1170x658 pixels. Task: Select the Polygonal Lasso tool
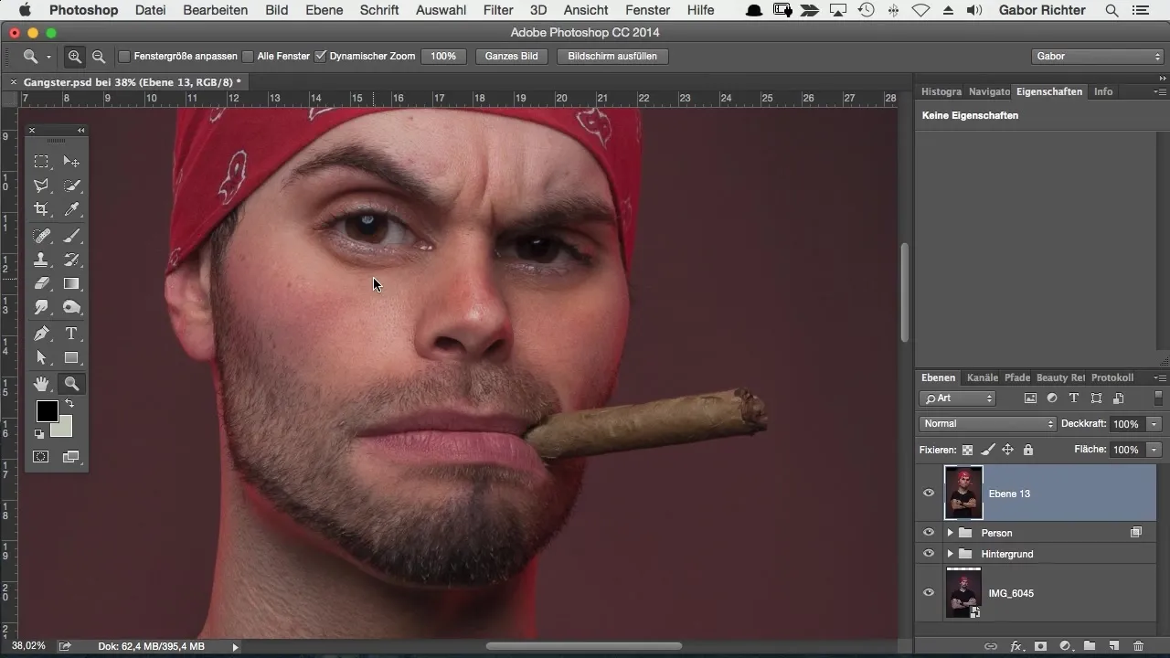click(41, 186)
